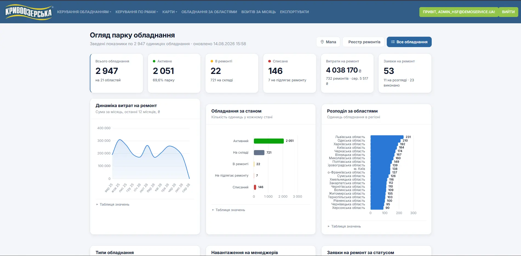This screenshot has height=256, width=521.
Task: Select the Активне 2 051 card
Action: (x=174, y=73)
